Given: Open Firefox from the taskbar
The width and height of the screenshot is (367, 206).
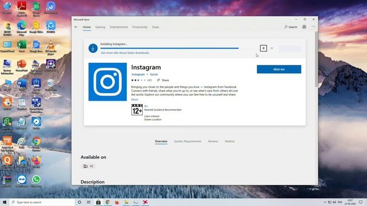Looking at the screenshot, I should point(117,202).
